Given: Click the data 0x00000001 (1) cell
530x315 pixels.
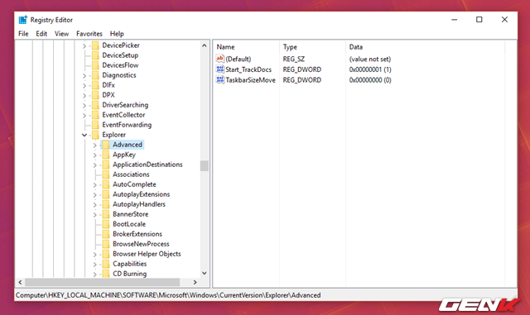Looking at the screenshot, I should tap(370, 69).
